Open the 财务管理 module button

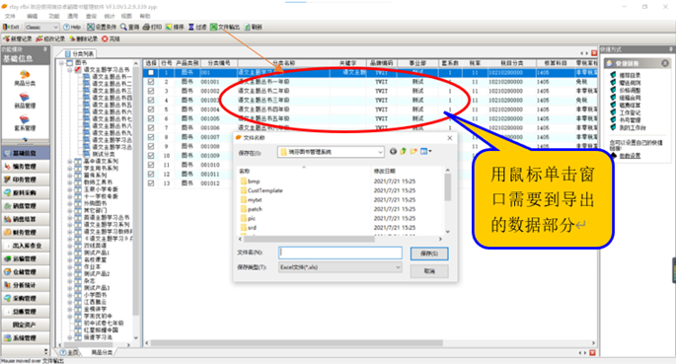pyautogui.click(x=25, y=232)
